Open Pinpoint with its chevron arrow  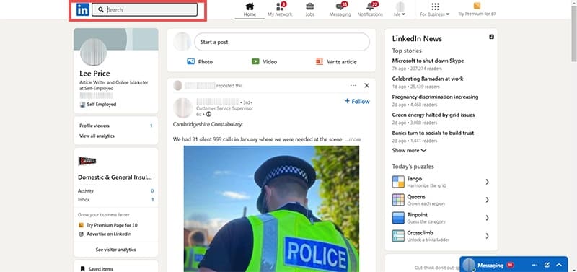click(x=487, y=218)
